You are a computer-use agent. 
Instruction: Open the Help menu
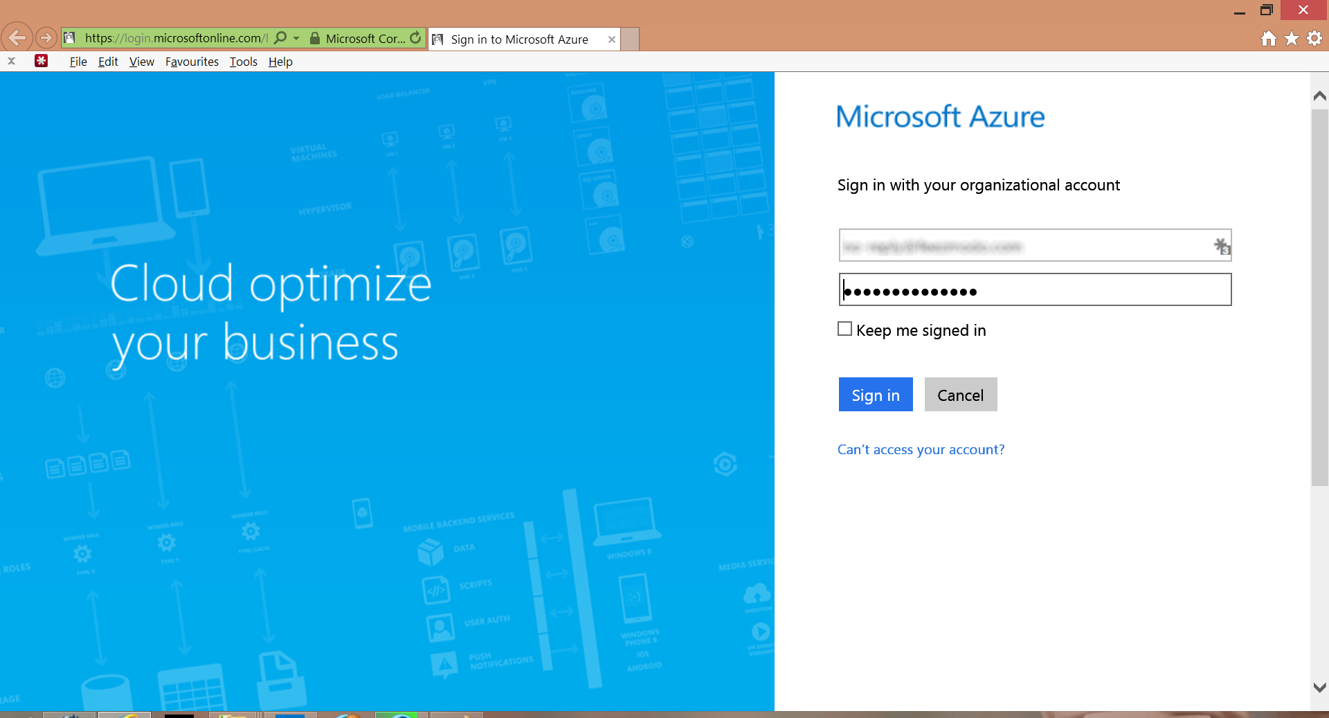pyautogui.click(x=280, y=62)
